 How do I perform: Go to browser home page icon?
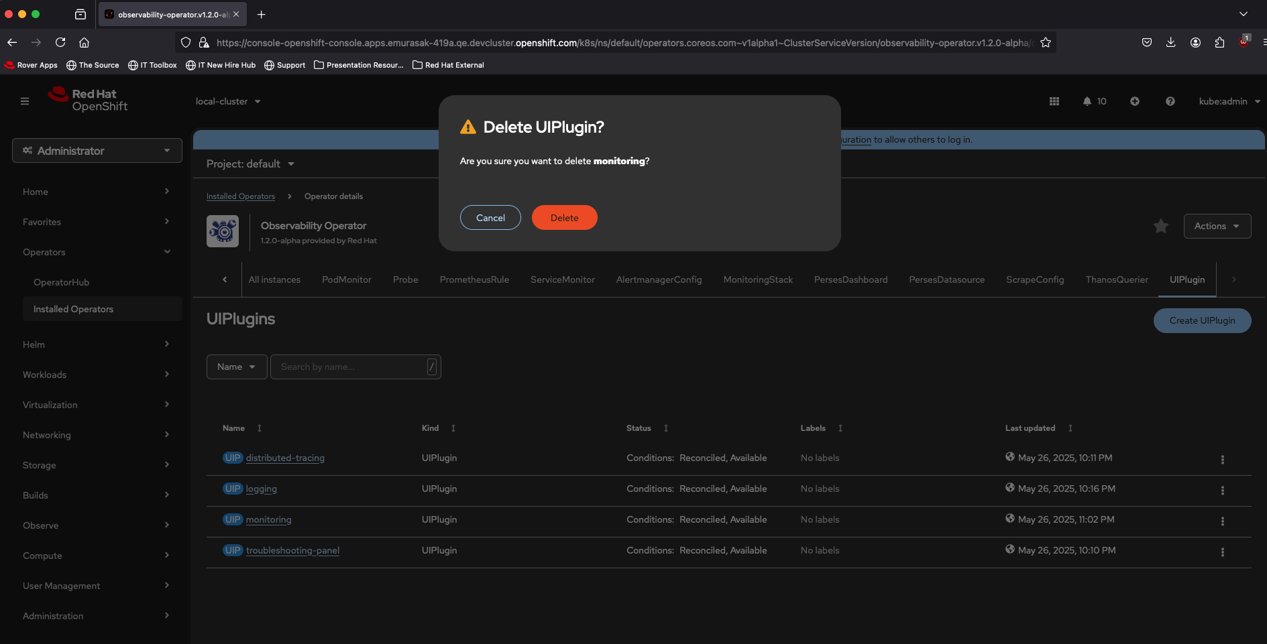point(84,42)
